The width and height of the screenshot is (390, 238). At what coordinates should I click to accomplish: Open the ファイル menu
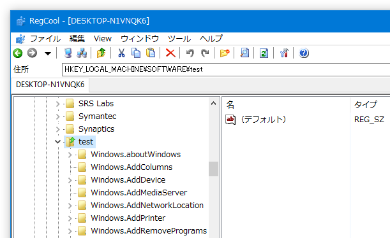coord(45,39)
